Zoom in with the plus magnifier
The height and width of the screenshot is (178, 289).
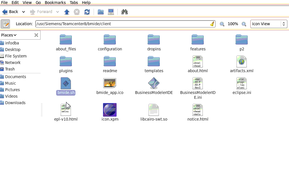click(x=244, y=24)
